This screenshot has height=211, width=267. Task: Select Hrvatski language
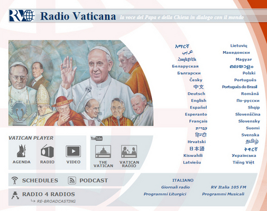pos(197,142)
